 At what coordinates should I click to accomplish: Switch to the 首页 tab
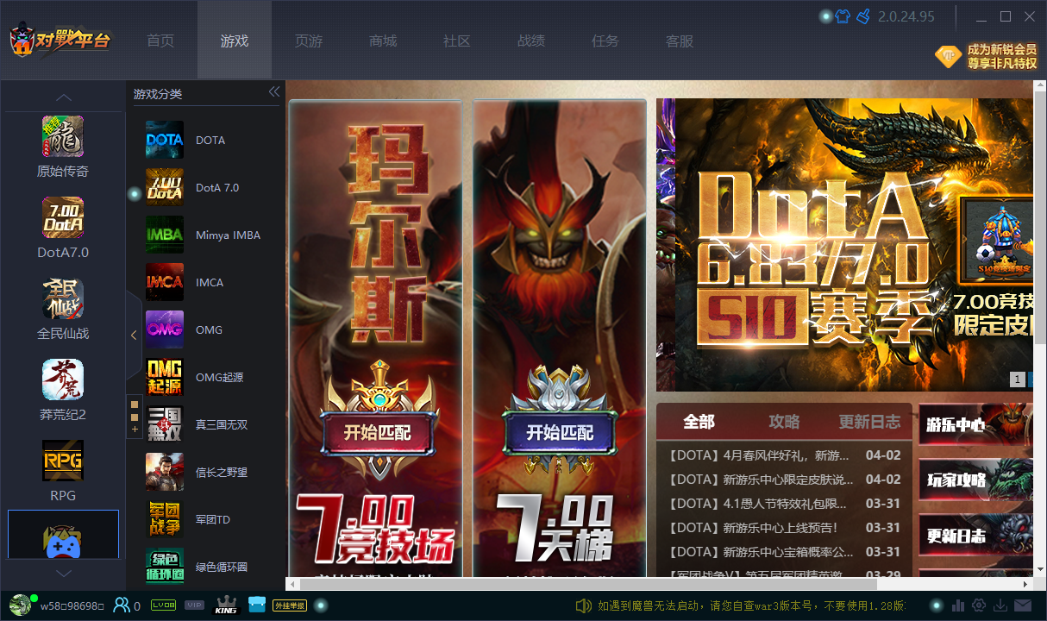[x=160, y=41]
